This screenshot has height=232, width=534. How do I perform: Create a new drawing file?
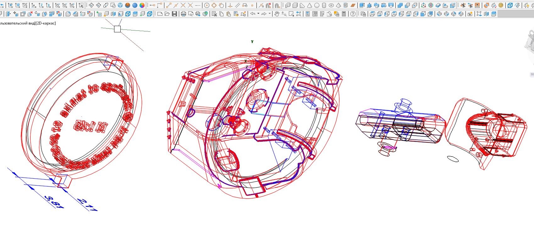point(160,14)
